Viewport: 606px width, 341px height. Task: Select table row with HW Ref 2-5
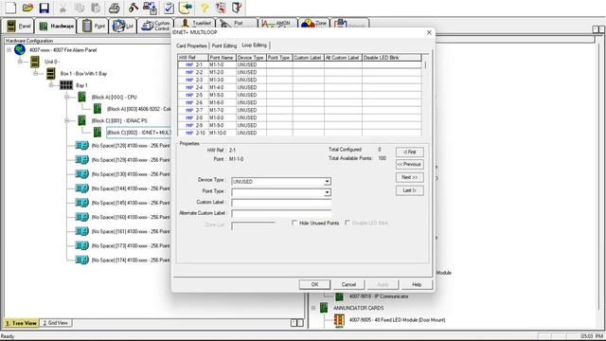(299, 95)
